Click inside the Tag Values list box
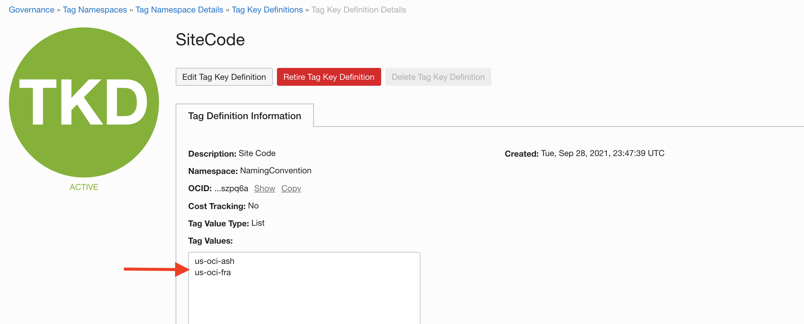Image resolution: width=804 pixels, height=324 pixels. [304, 297]
